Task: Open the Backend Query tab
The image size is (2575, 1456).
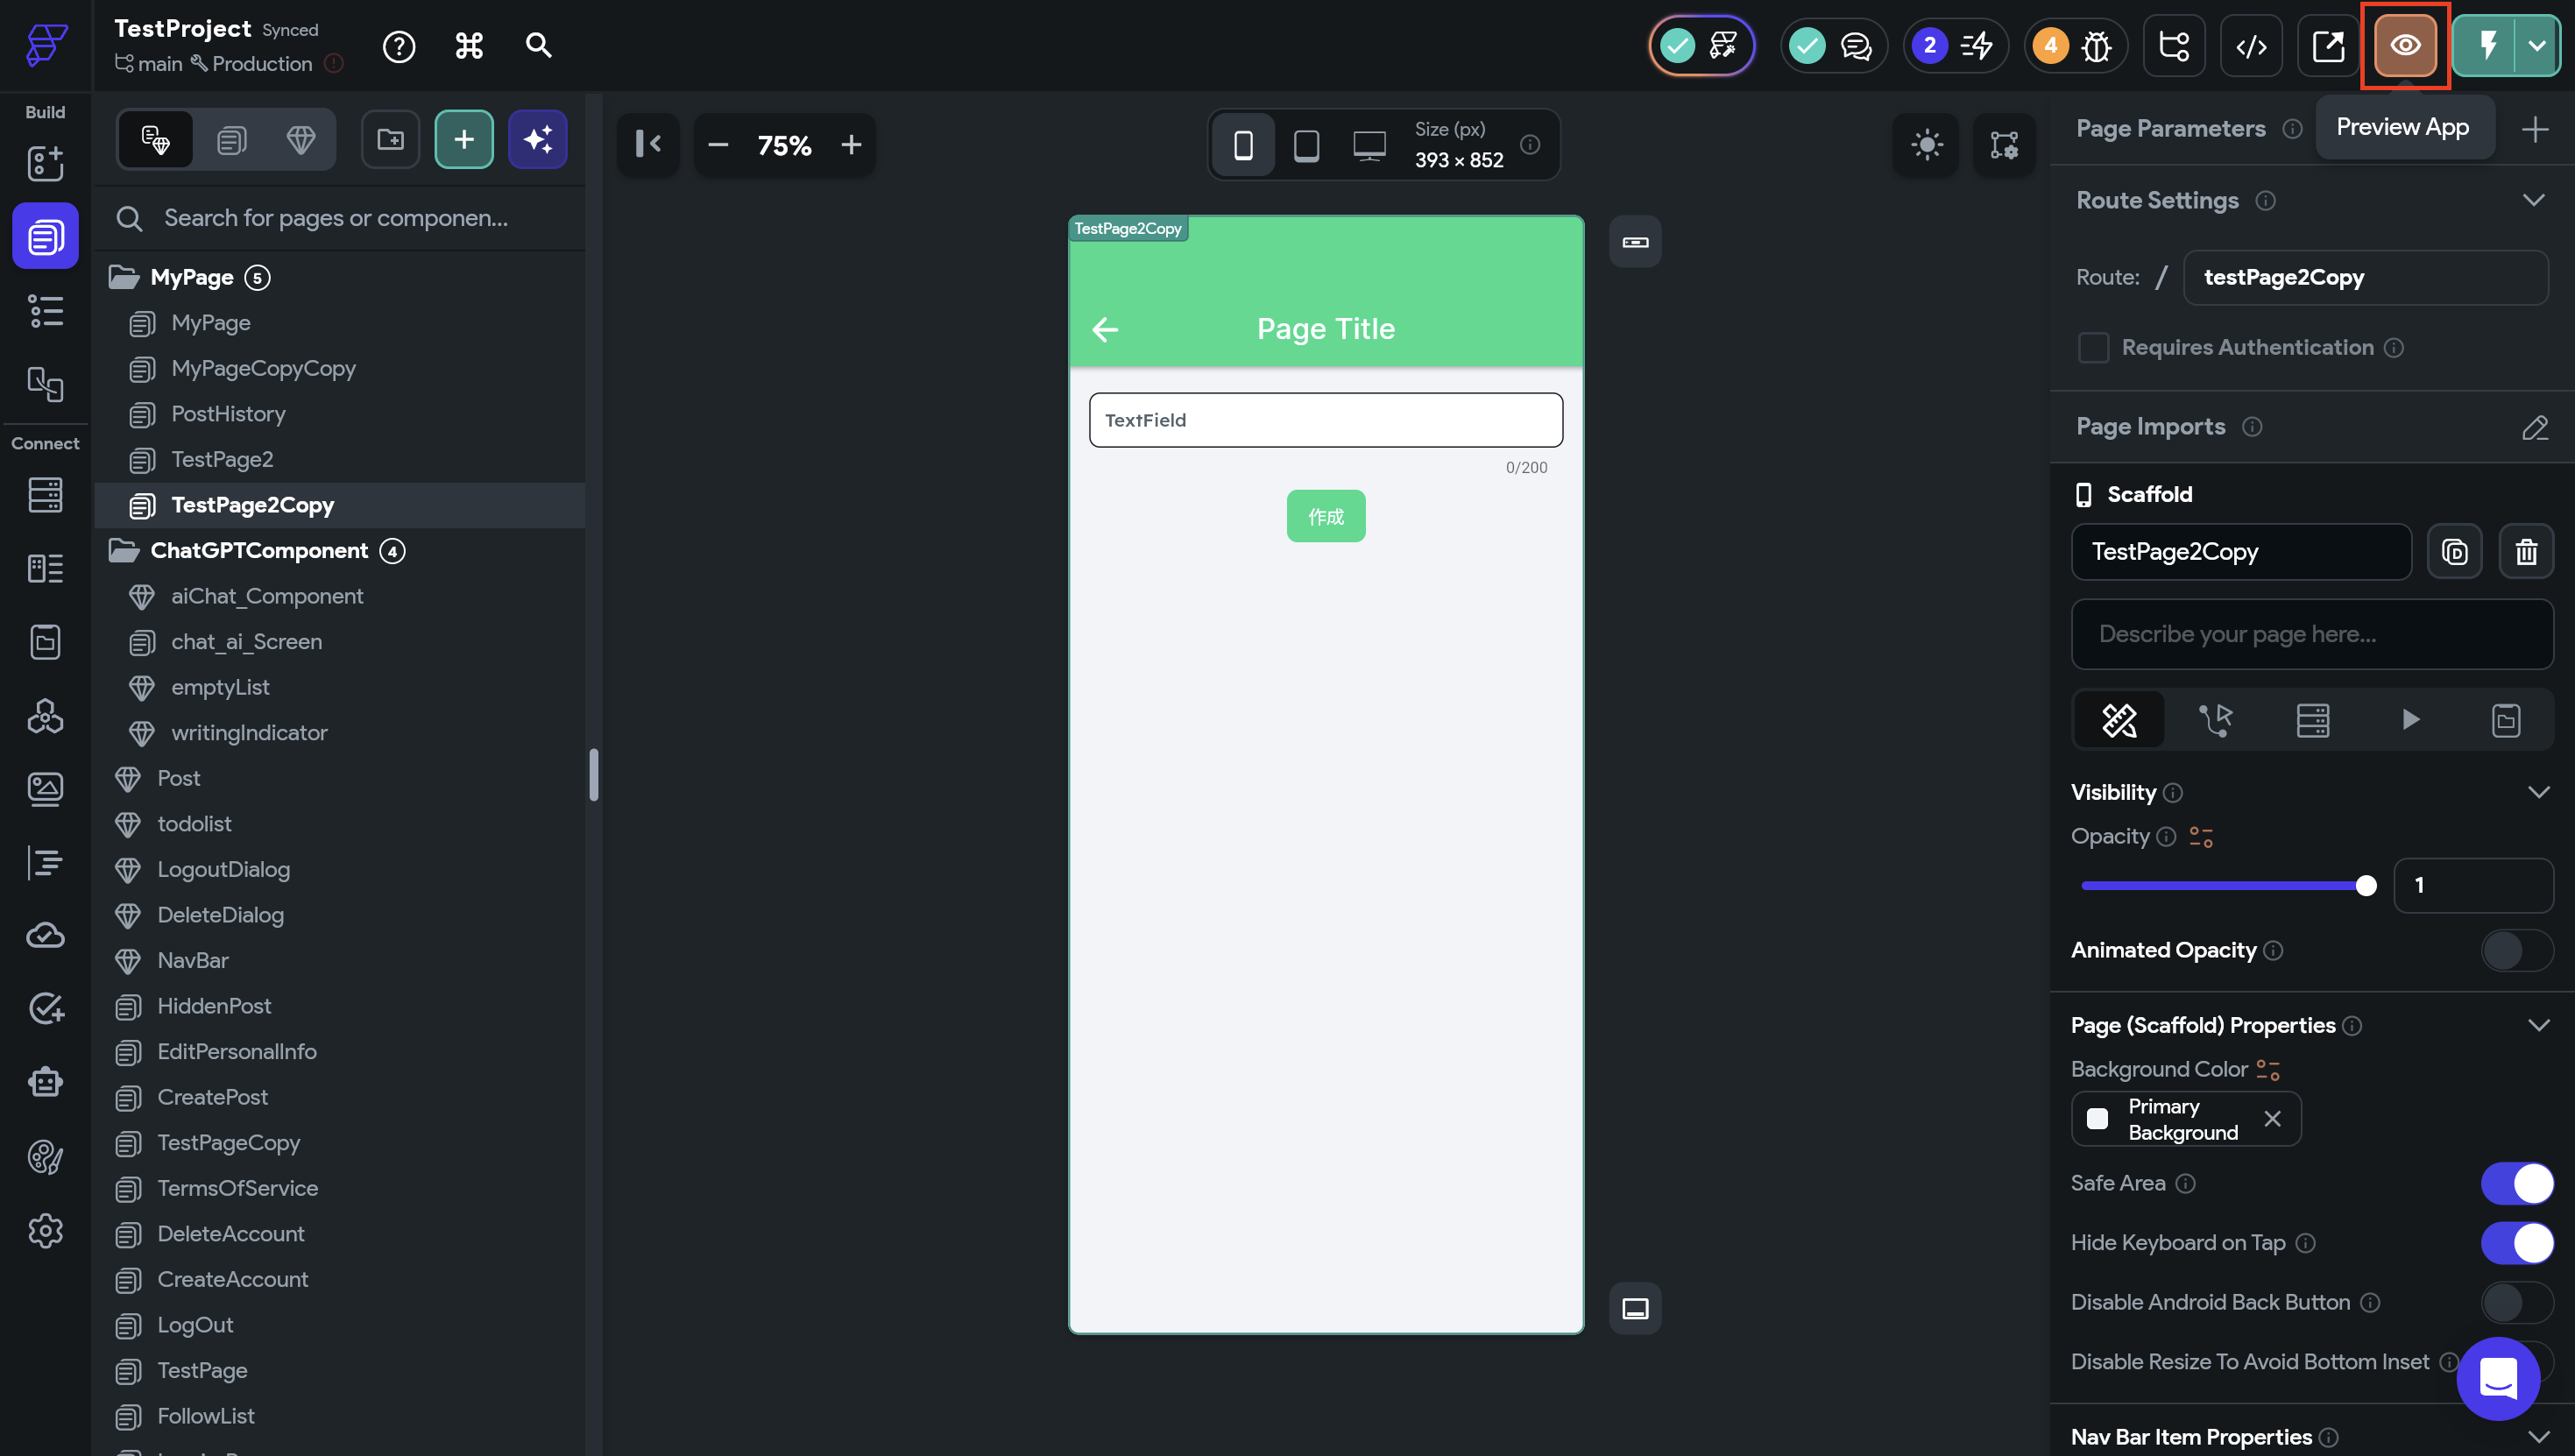Action: click(2312, 720)
